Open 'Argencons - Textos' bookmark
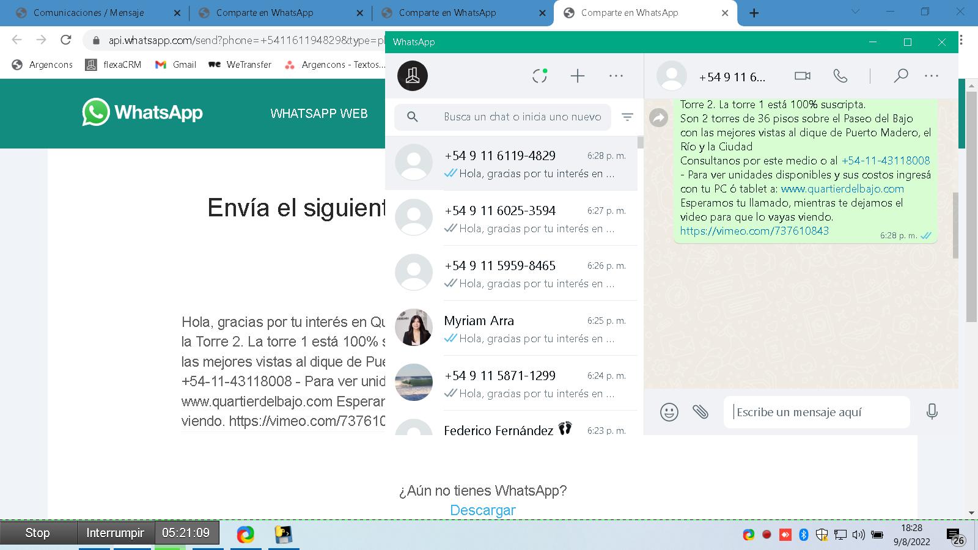 pyautogui.click(x=335, y=64)
